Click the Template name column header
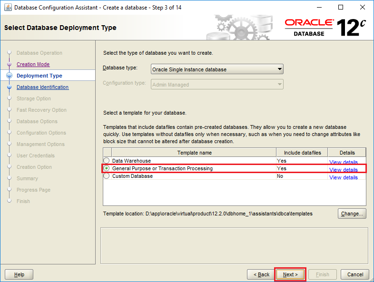Viewport: 374px width, 282px height. 194,153
